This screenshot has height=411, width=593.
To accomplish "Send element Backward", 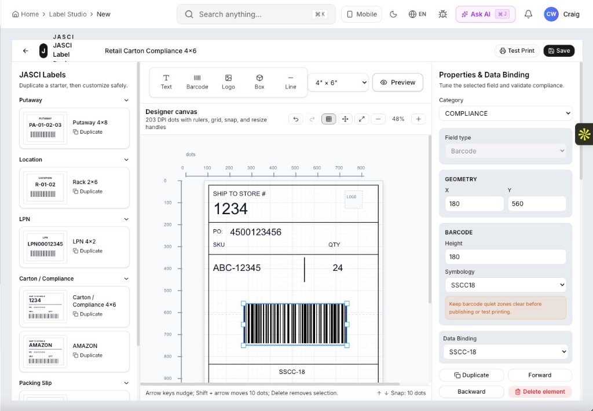I will tap(471, 392).
